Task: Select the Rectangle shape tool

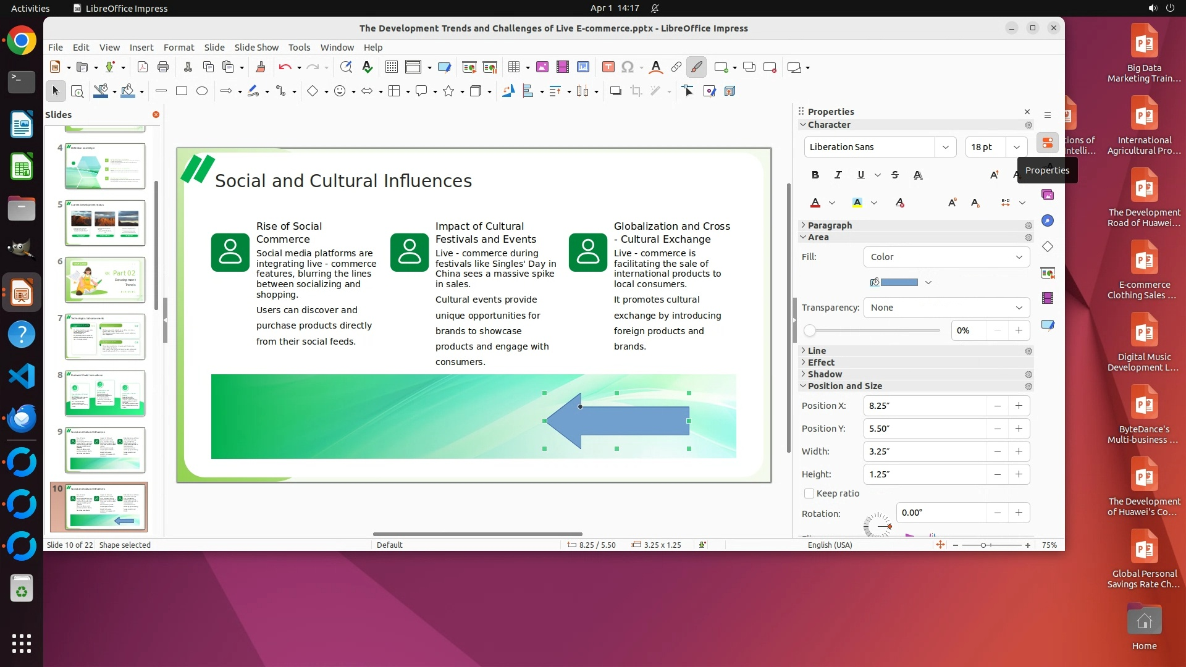Action: [182, 91]
